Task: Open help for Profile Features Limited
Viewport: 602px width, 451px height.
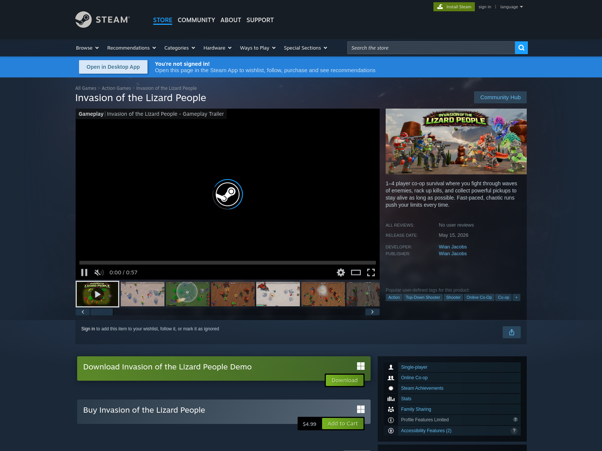Action: [515, 419]
